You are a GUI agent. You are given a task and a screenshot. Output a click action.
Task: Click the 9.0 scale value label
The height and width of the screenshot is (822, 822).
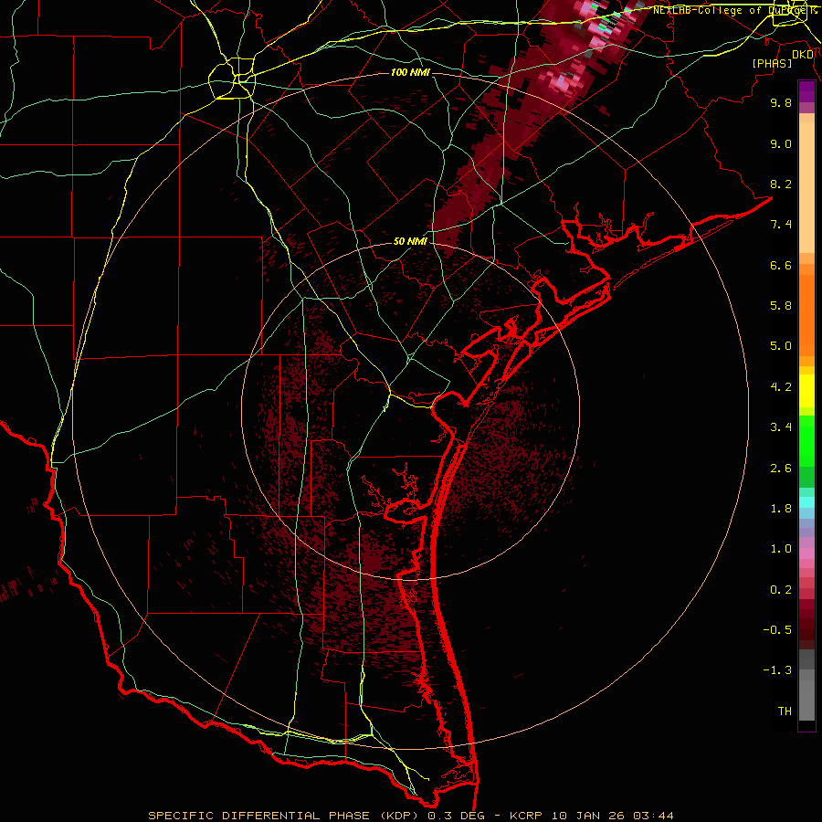(781, 143)
